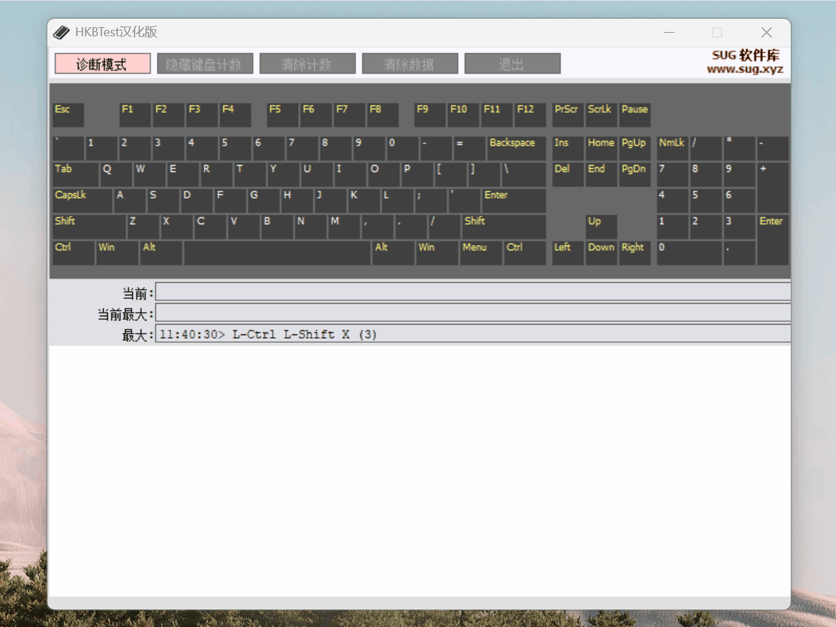
Task: Click the 当前 current keys text field
Action: click(x=472, y=292)
